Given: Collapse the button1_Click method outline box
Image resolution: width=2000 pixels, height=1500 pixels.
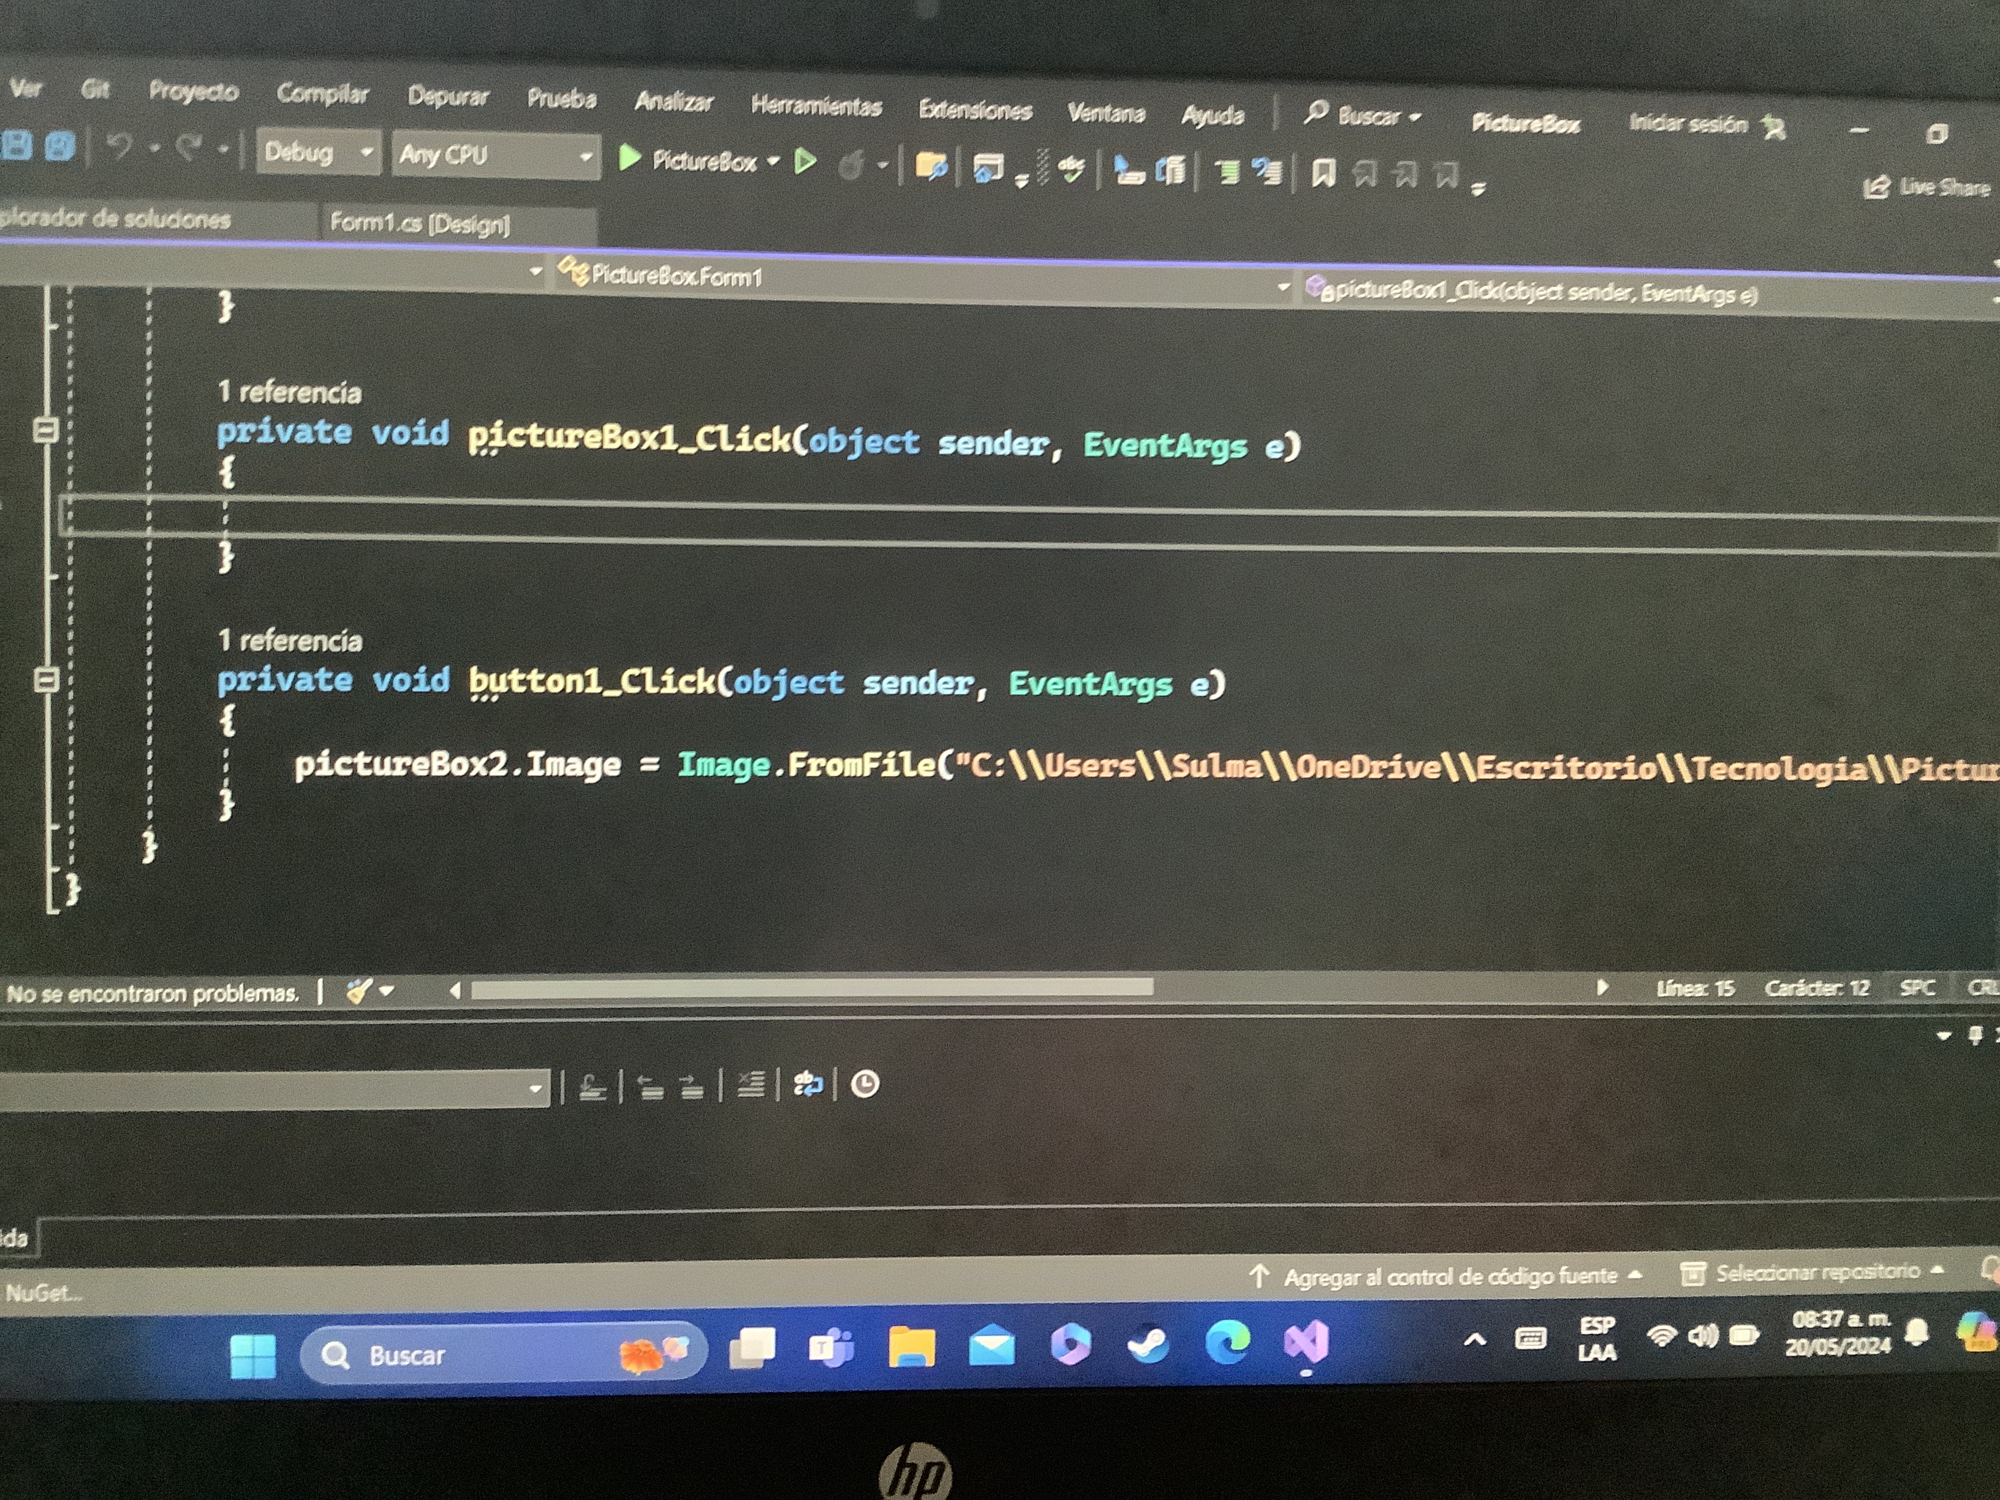Looking at the screenshot, I should tap(45, 679).
